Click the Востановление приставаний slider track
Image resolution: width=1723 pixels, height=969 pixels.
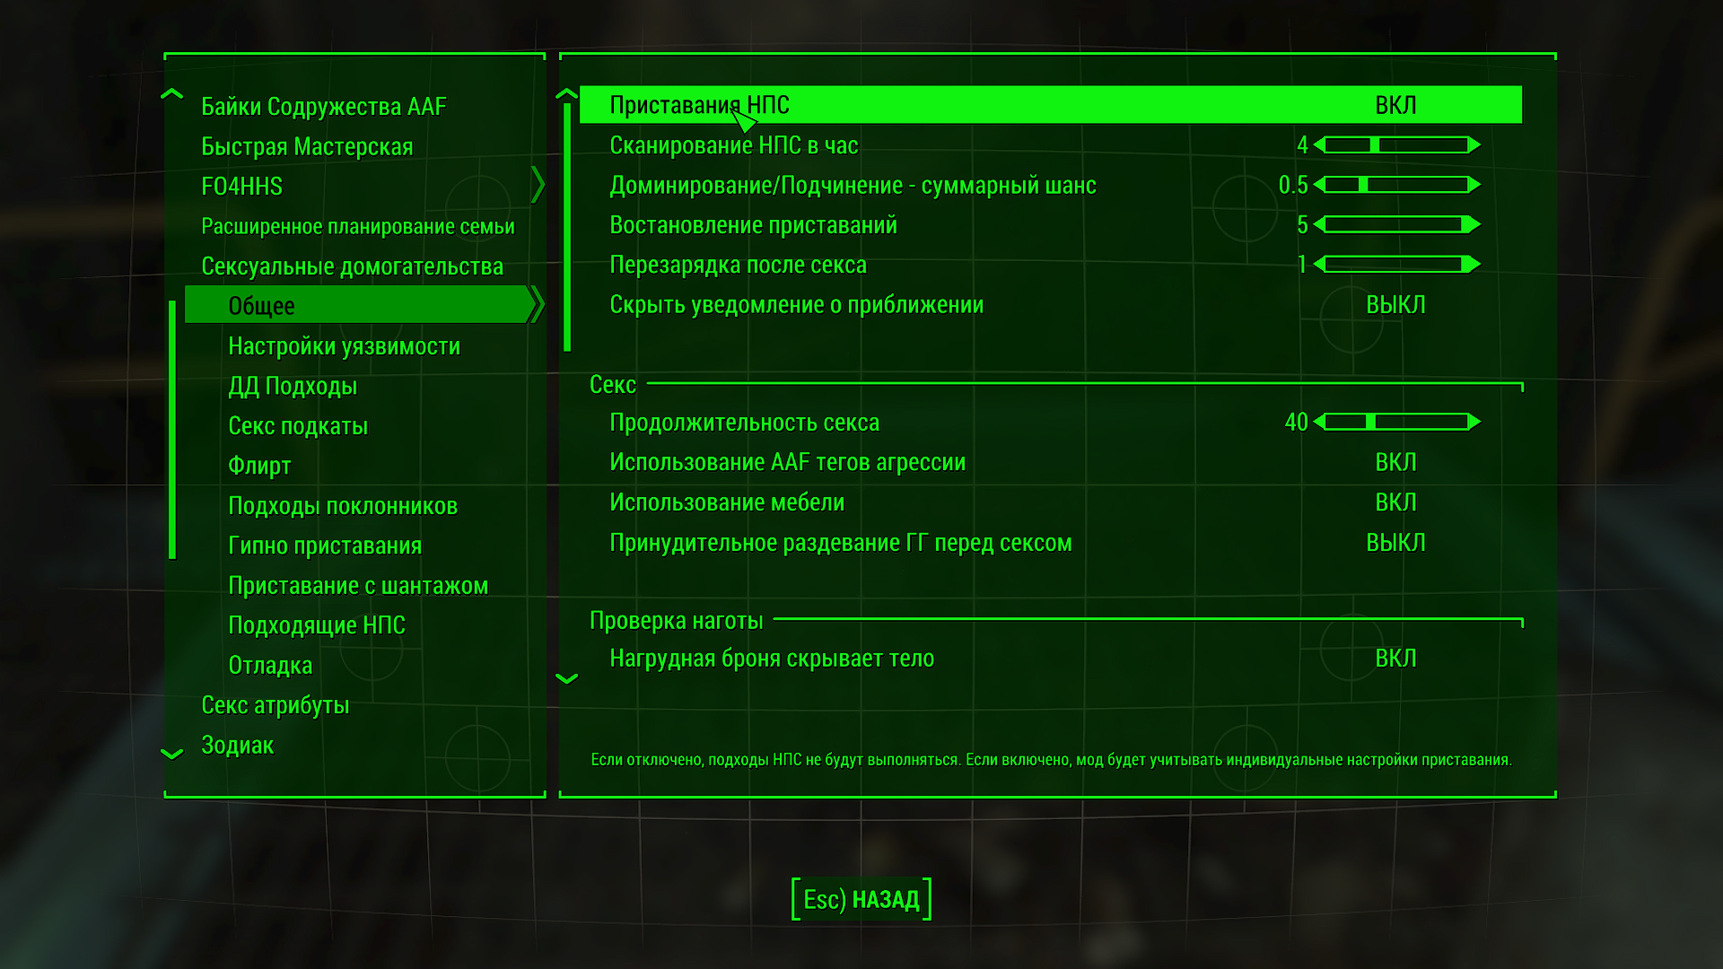coord(1395,225)
